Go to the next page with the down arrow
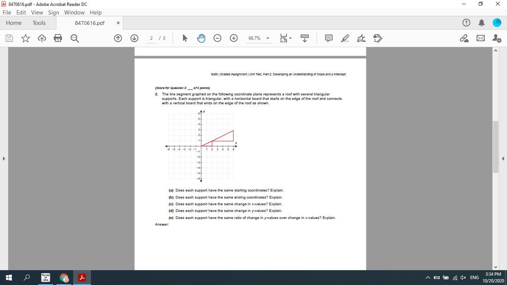 (x=134, y=38)
